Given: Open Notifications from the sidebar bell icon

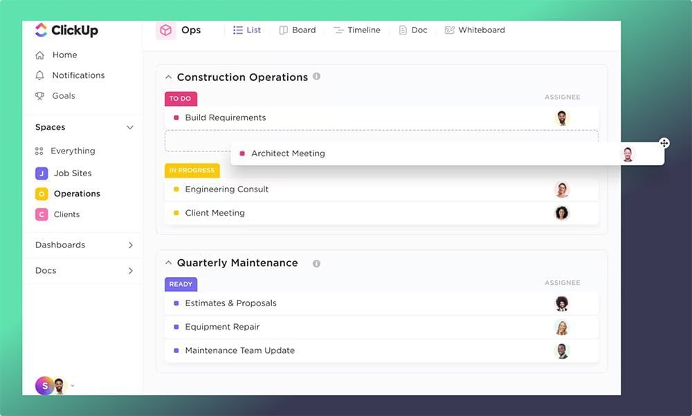Looking at the screenshot, I should (41, 75).
